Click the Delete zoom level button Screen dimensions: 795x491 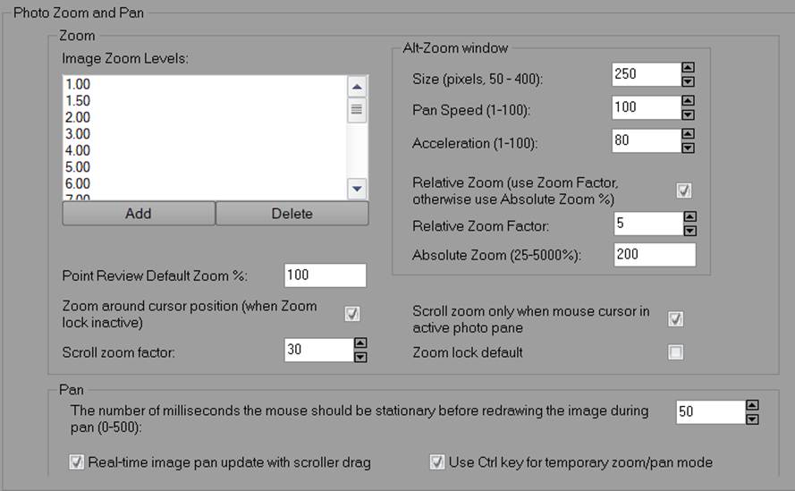(292, 214)
